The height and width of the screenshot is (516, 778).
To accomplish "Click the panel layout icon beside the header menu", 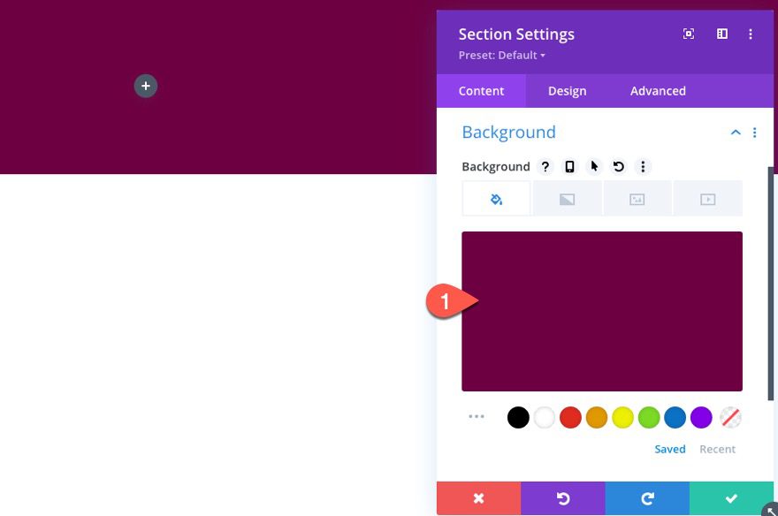I will coord(721,34).
